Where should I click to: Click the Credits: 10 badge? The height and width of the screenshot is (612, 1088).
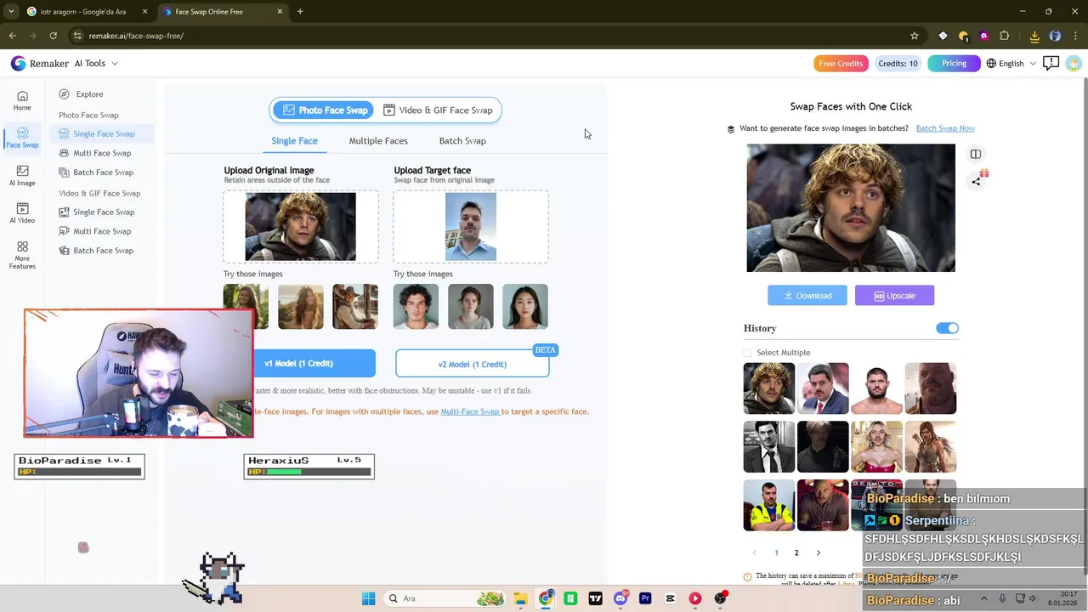pos(898,64)
